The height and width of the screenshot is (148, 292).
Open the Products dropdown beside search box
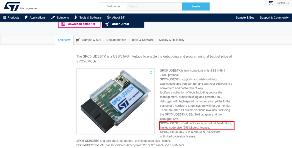[x=113, y=6]
